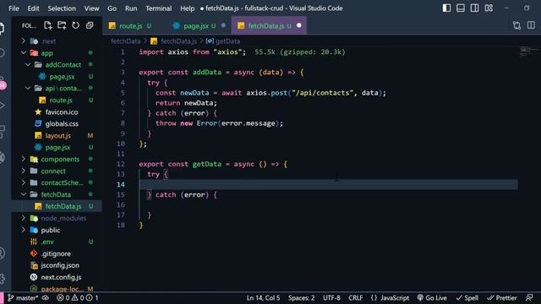541x304 pixels.
Task: Change indentation via Spaces: 2
Action: point(301,298)
